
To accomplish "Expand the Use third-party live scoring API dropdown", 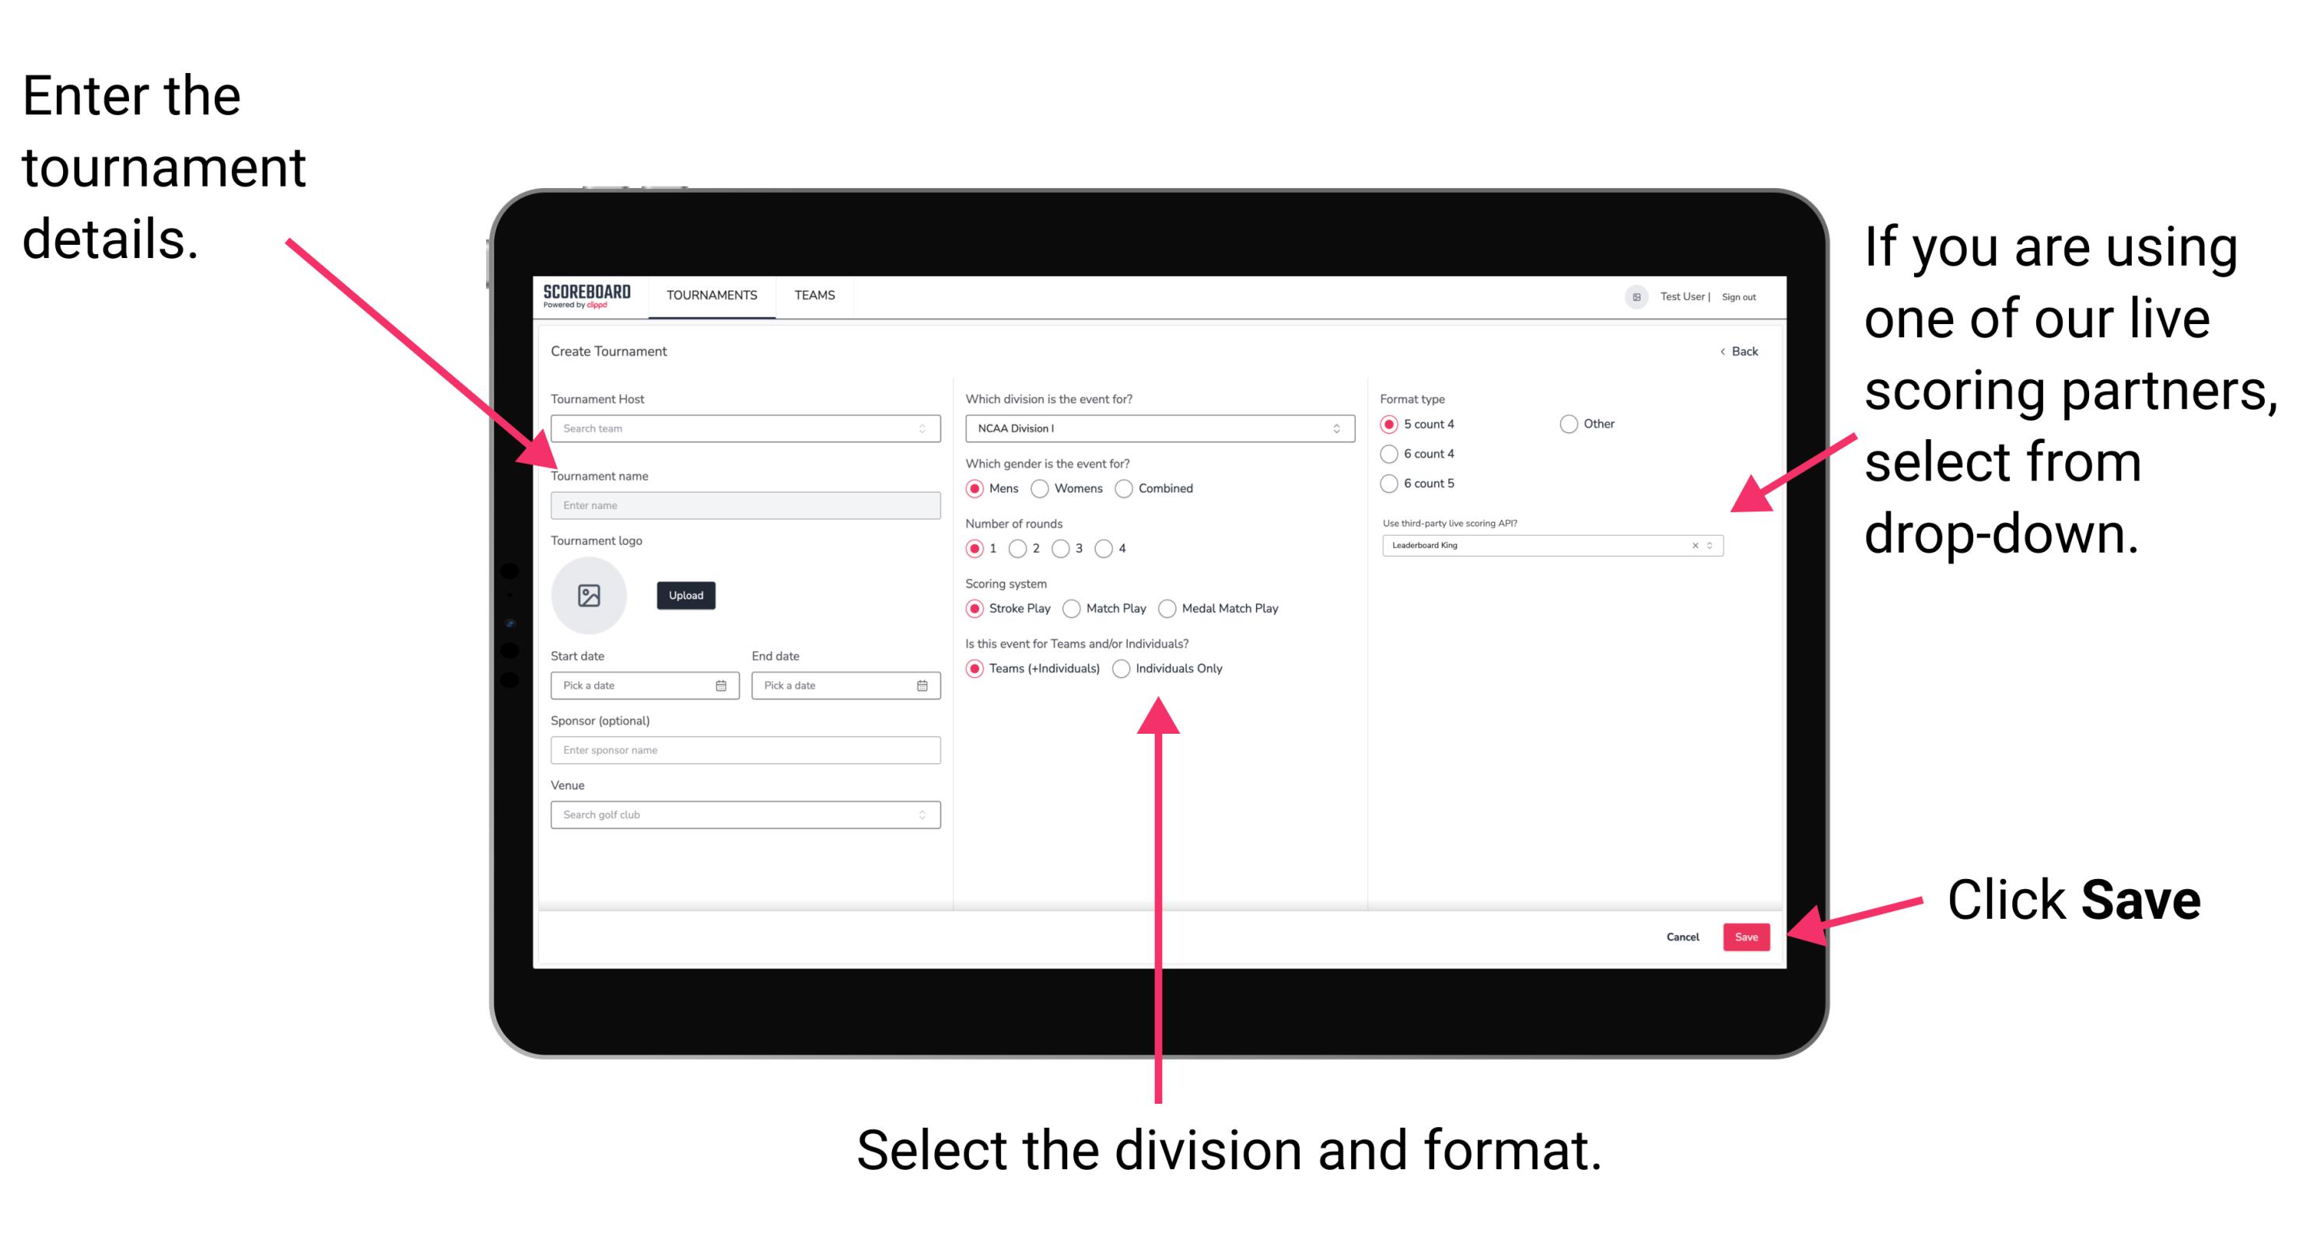I will click(1713, 546).
